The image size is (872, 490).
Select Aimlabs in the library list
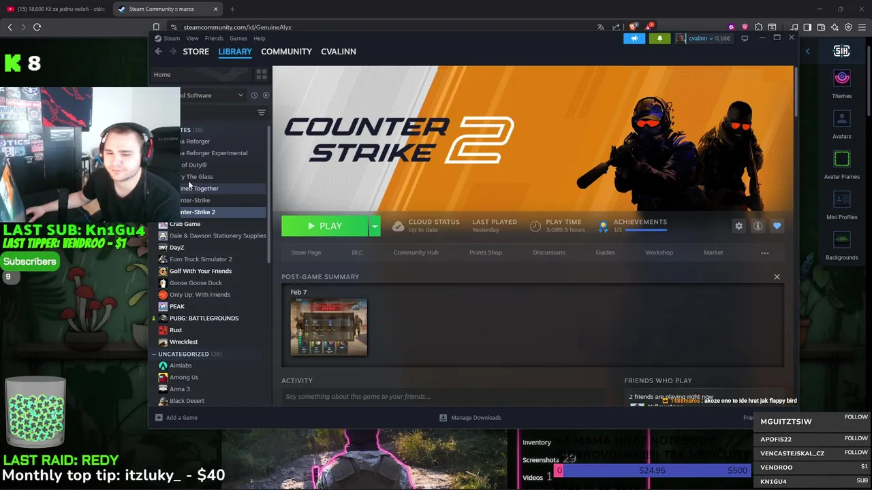(x=181, y=365)
